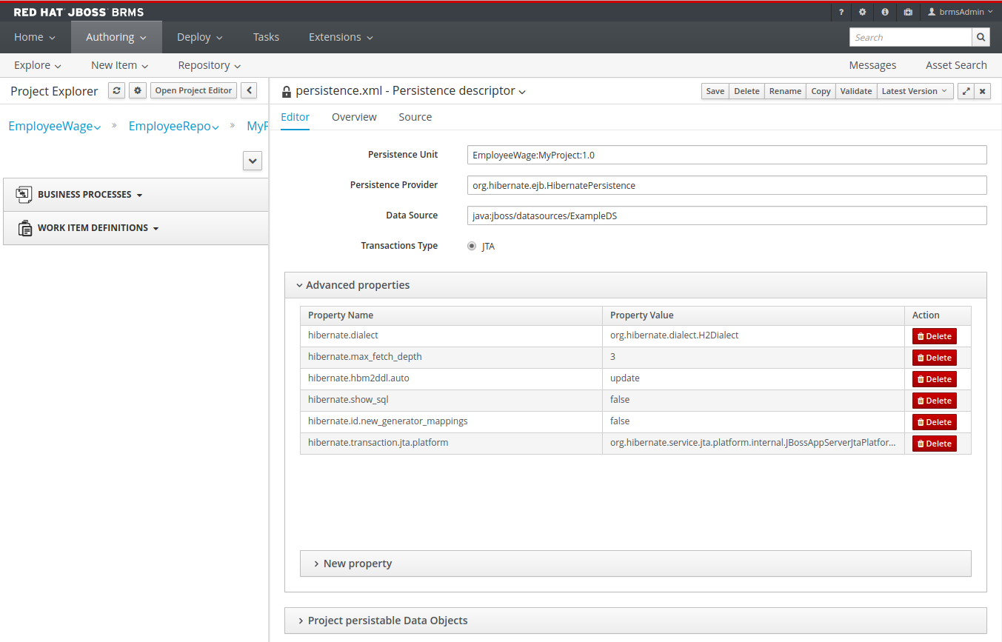
Task: Click the Copy button
Action: (x=821, y=91)
